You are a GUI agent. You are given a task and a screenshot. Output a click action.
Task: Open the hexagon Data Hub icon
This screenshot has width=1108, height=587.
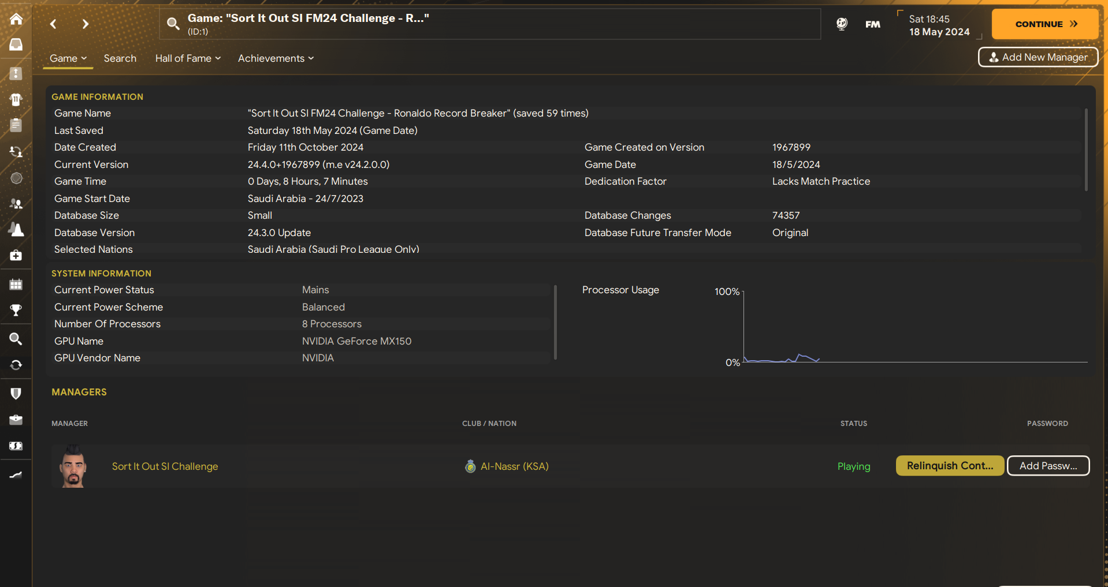click(16, 178)
